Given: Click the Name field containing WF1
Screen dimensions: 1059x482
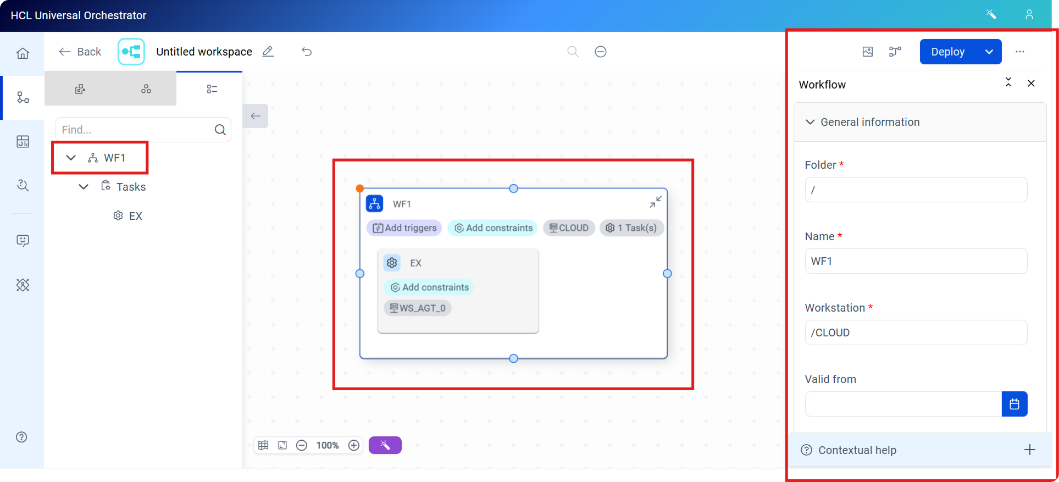Looking at the screenshot, I should click(916, 261).
